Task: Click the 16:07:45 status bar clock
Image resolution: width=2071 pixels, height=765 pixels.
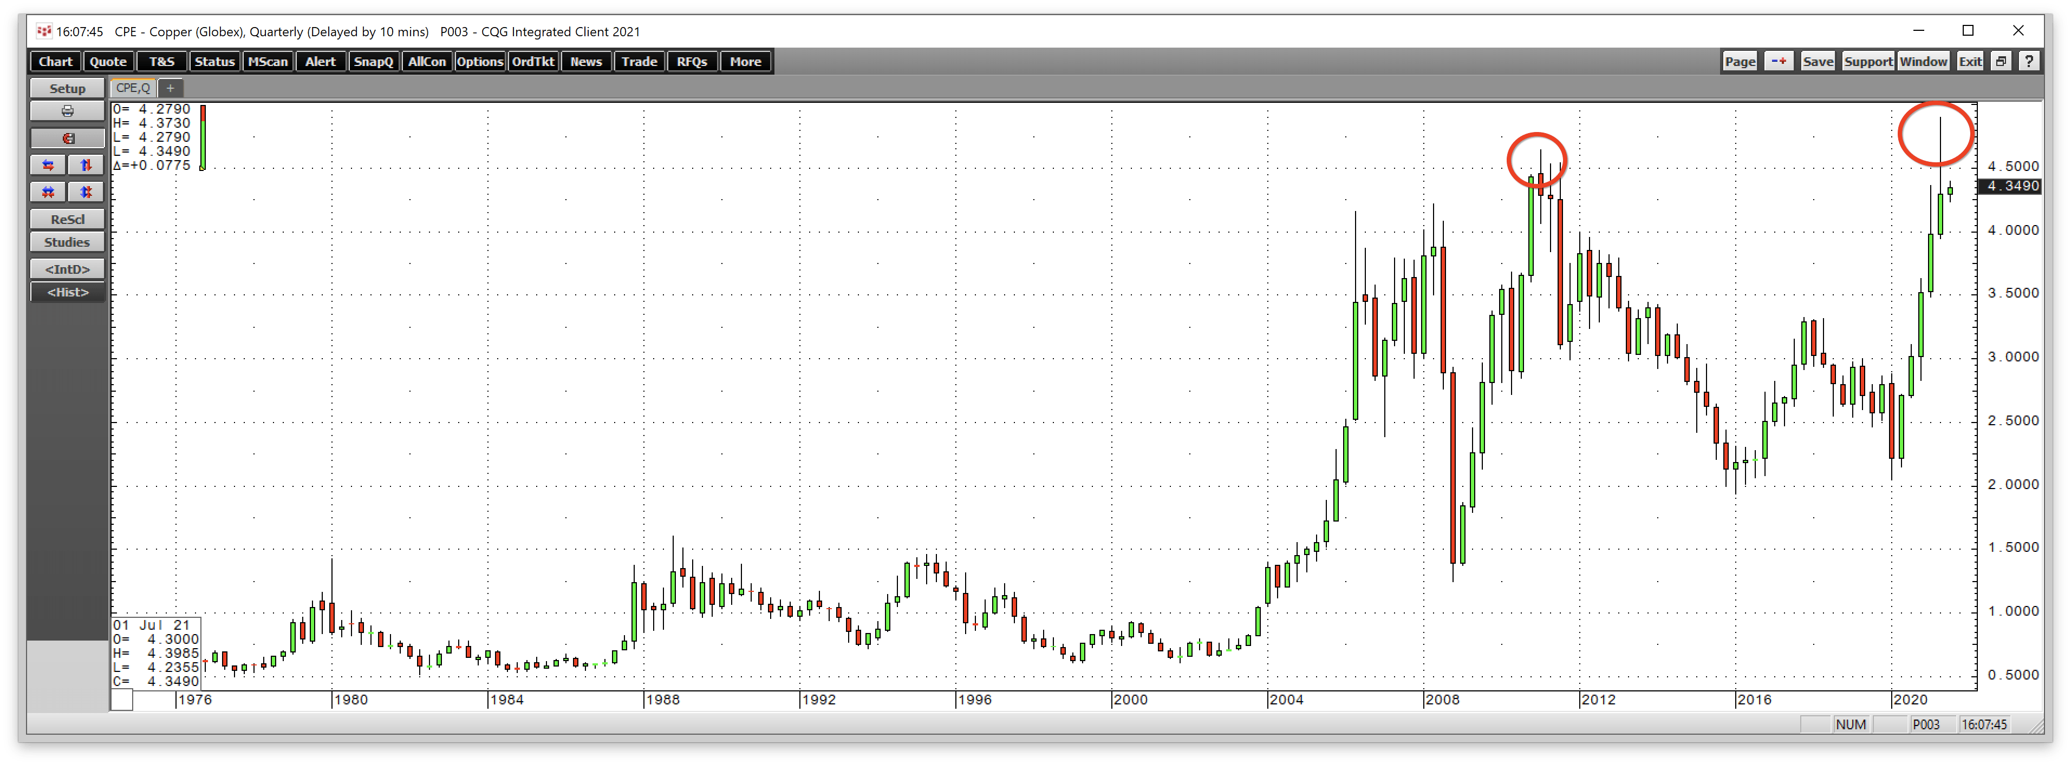Action: tap(1984, 724)
